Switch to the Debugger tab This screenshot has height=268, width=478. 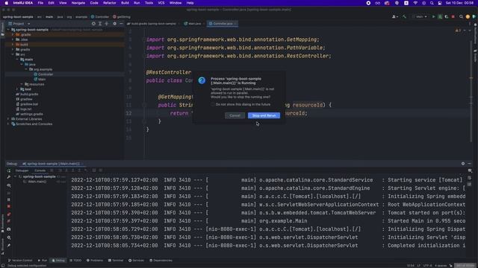coord(22,170)
